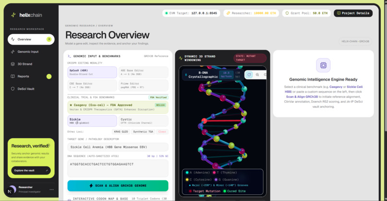Click the B-DNA Crystallographic label
The height and width of the screenshot is (201, 387).
pyautogui.click(x=203, y=75)
